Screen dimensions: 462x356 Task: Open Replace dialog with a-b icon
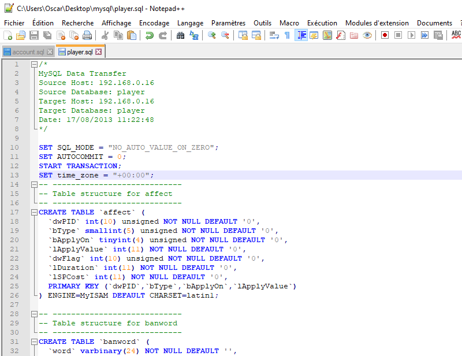[194, 35]
